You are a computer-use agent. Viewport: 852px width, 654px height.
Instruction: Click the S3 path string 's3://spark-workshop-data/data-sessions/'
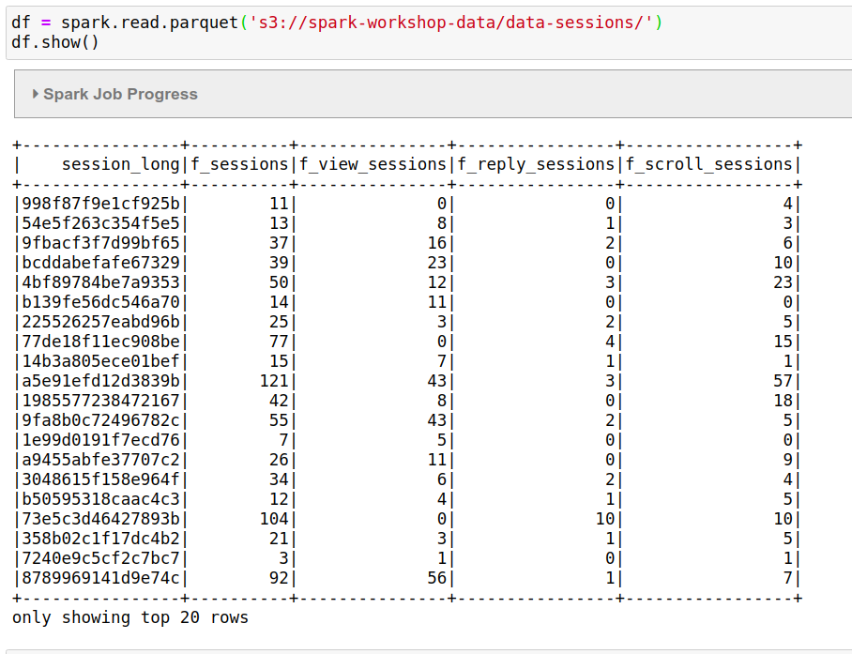click(451, 23)
